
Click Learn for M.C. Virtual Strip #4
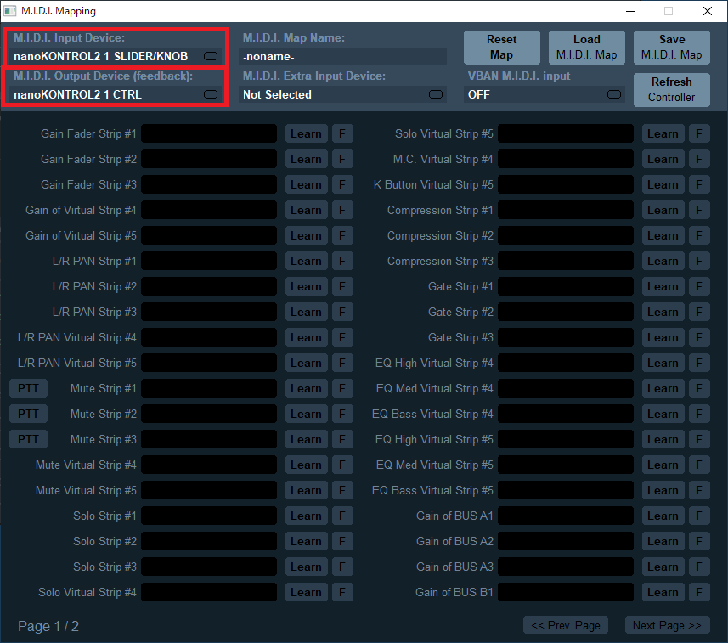663,159
